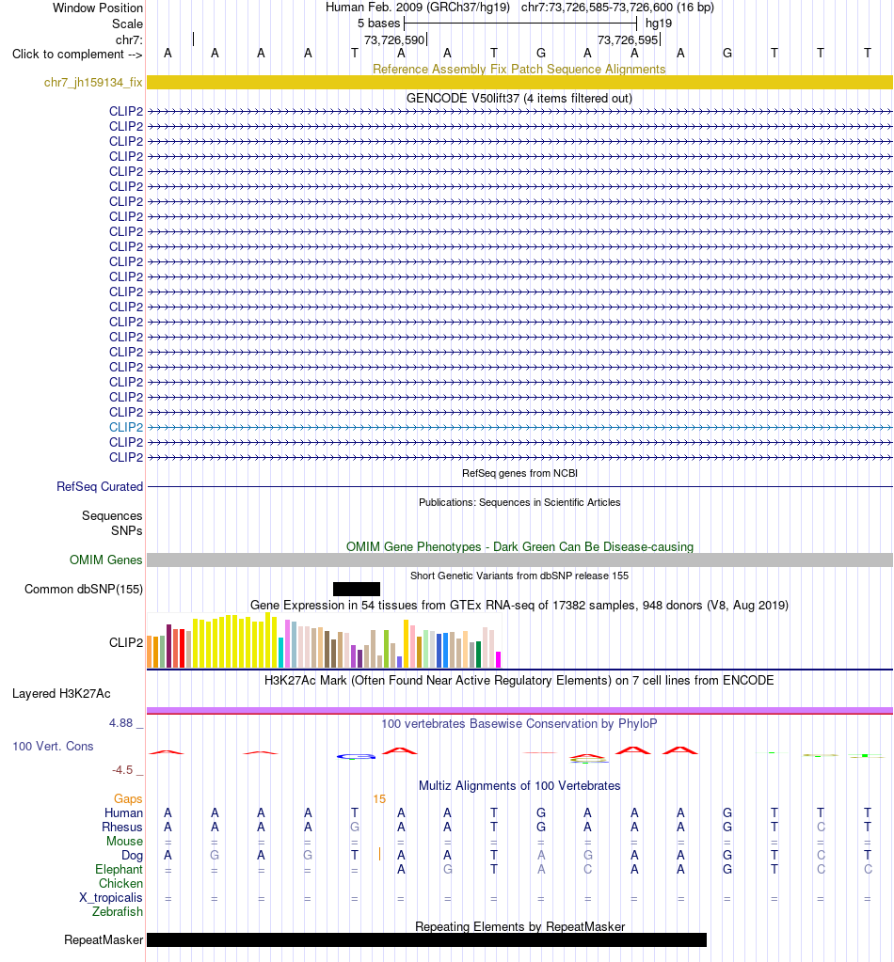Click the purple Layered H3K27Ac signal bar
This screenshot has width=894, height=962.
tap(519, 711)
